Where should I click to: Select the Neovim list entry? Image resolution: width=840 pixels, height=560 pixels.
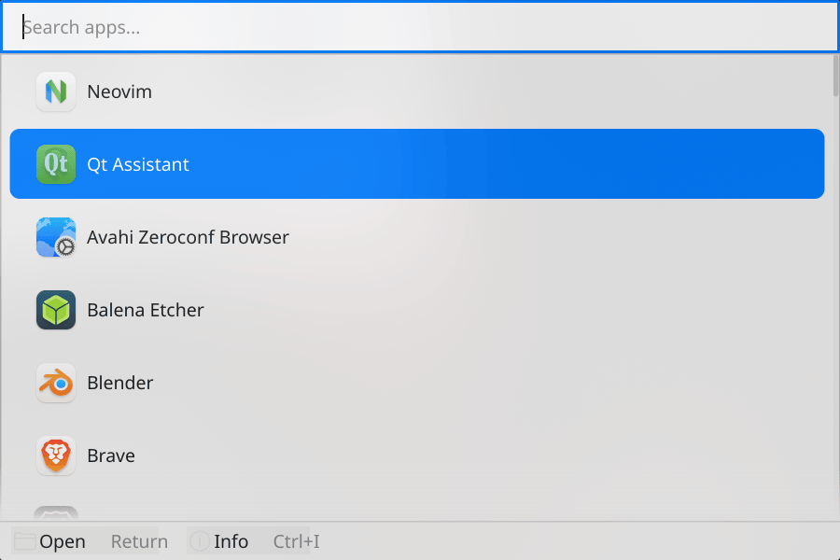click(417, 91)
